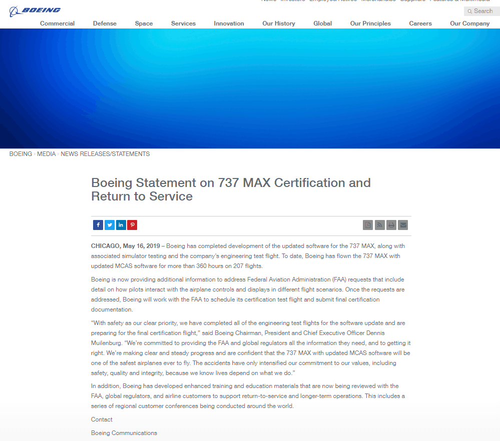The width and height of the screenshot is (500, 441).
Task: Print this news release
Action: click(391, 225)
